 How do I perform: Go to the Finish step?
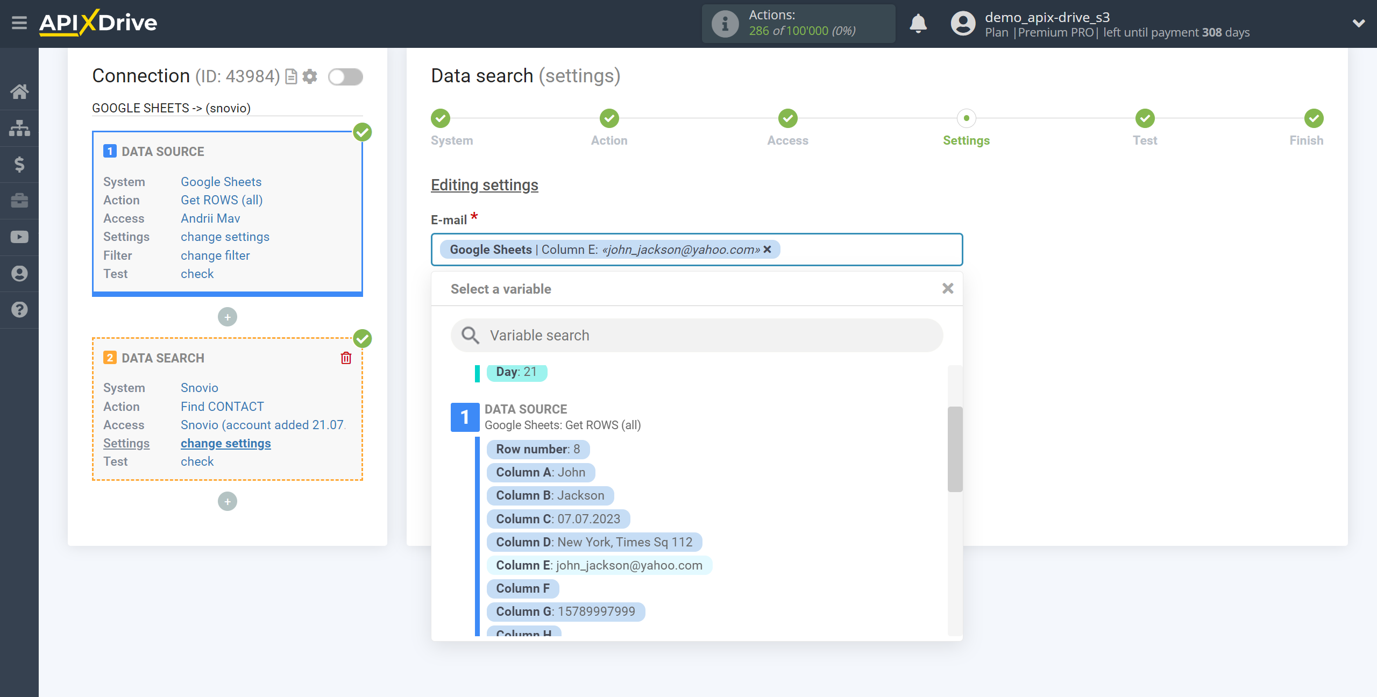[x=1314, y=118]
